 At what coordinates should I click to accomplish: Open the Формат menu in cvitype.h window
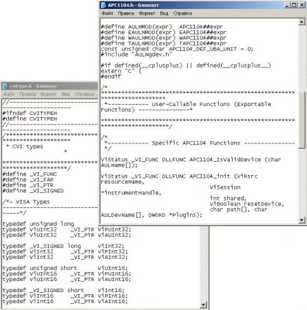pos(48,94)
